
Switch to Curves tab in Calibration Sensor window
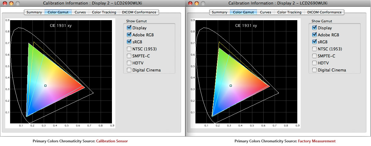80,12
